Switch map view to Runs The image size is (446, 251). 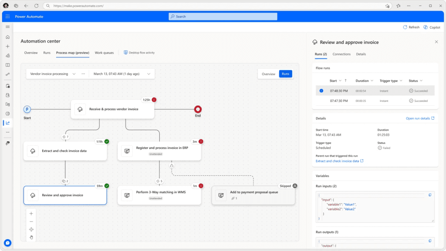(x=285, y=74)
